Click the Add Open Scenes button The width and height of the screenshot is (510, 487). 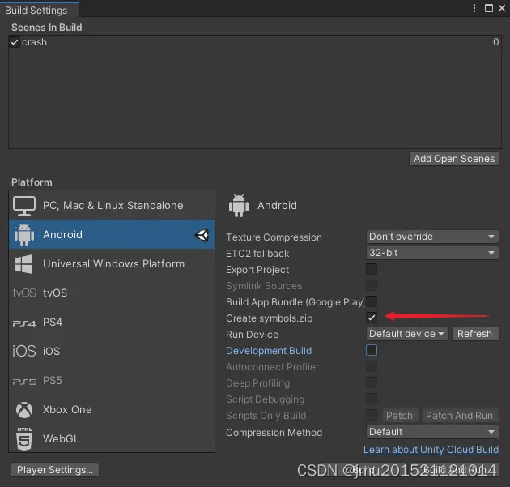coord(454,159)
